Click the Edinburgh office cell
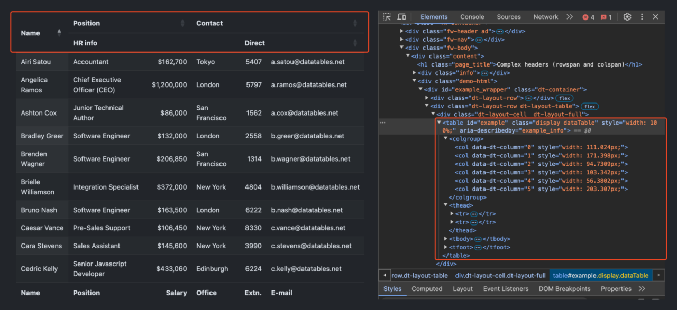This screenshot has width=677, height=310. point(212,268)
